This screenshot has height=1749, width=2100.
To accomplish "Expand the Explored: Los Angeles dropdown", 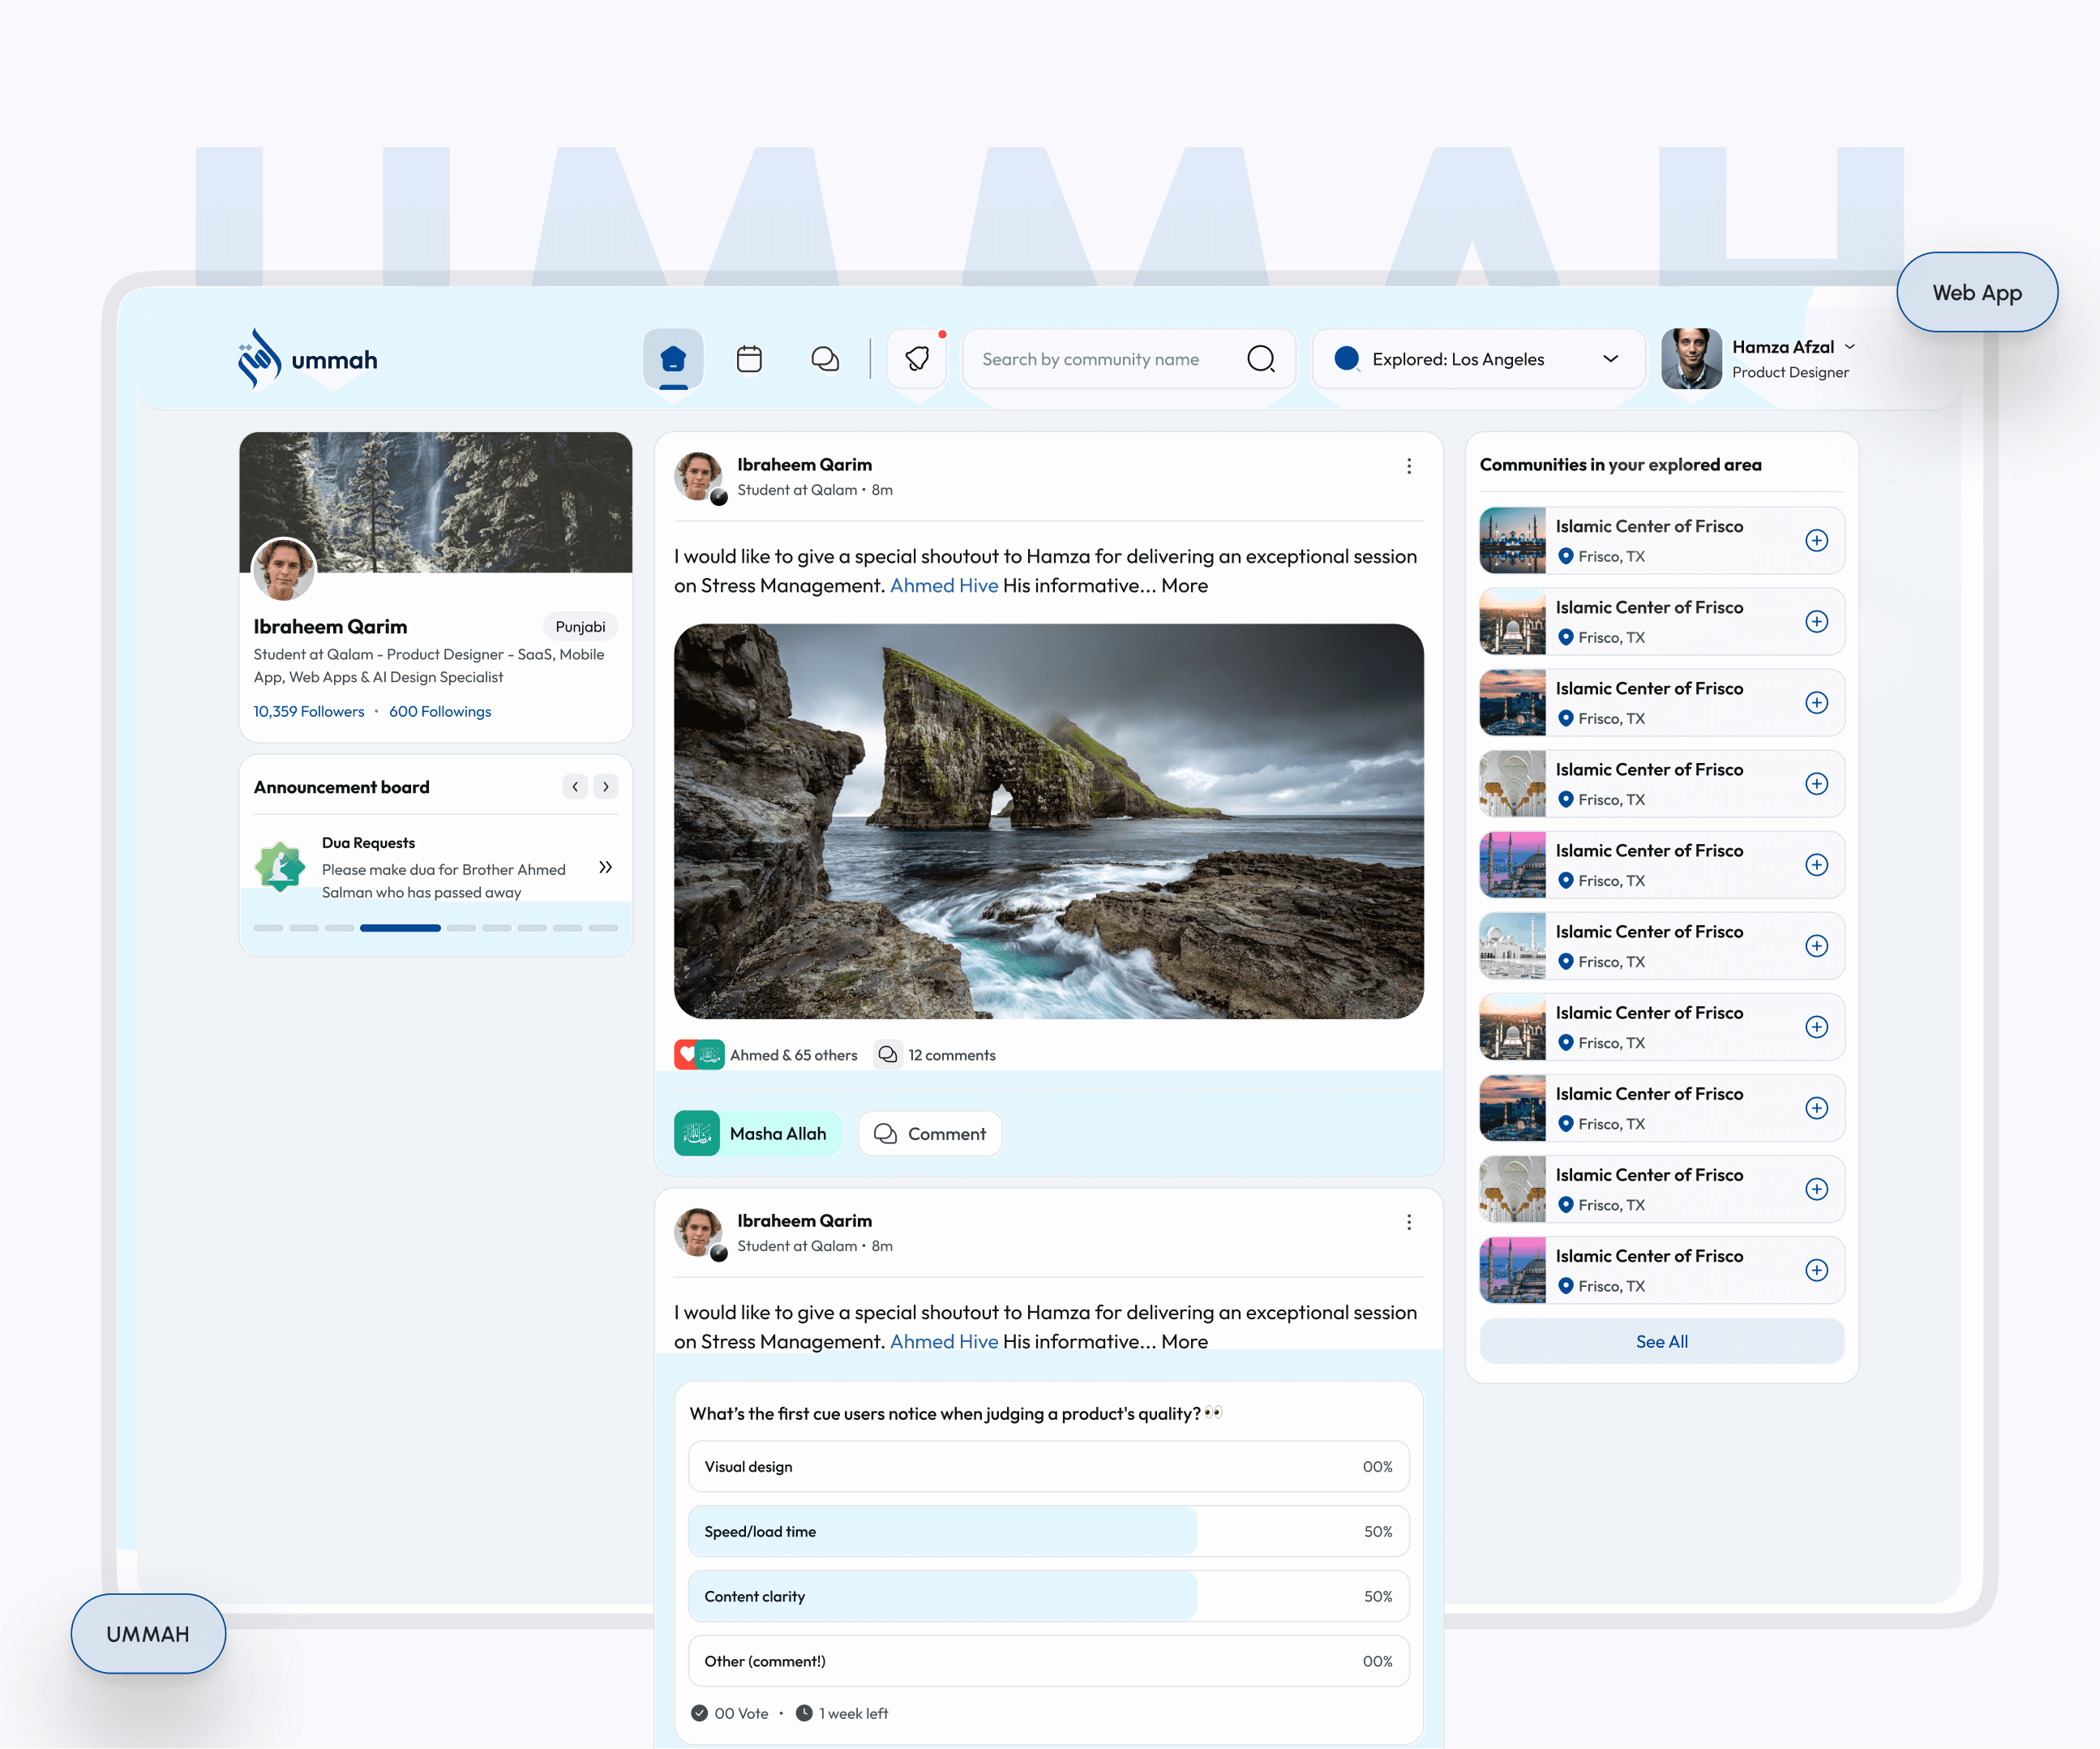I will click(1611, 359).
